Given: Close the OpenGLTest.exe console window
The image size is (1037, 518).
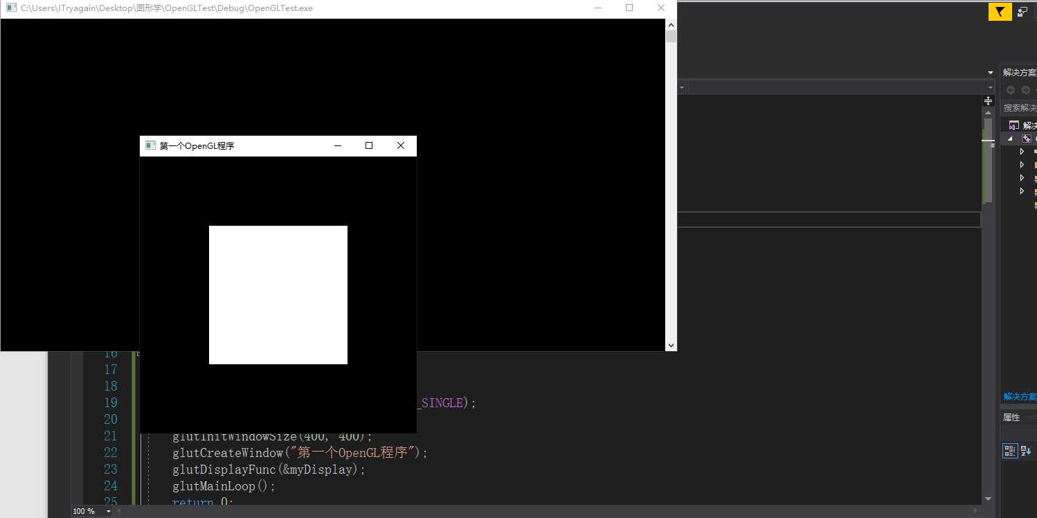Looking at the screenshot, I should pos(661,8).
